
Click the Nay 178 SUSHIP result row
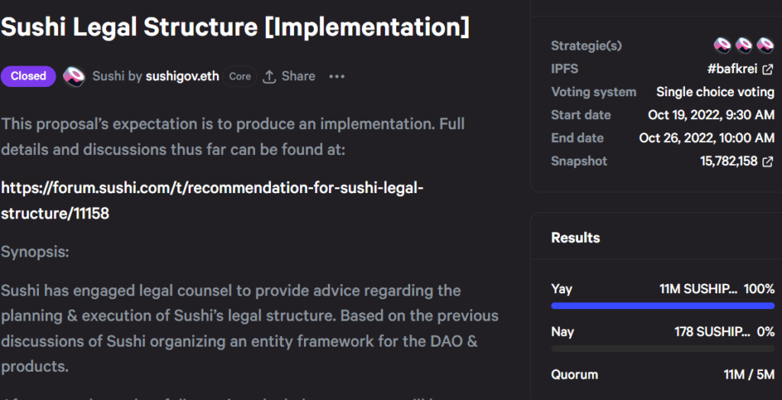(663, 331)
